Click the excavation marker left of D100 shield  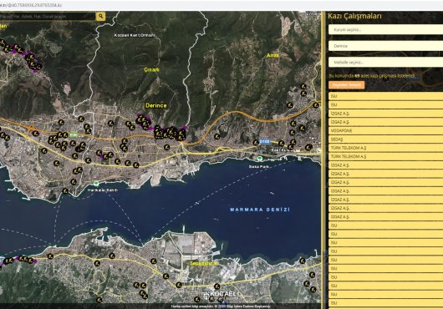click(x=256, y=143)
